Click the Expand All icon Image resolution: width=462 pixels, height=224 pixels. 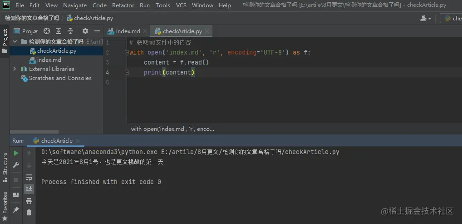pyautogui.click(x=59, y=31)
